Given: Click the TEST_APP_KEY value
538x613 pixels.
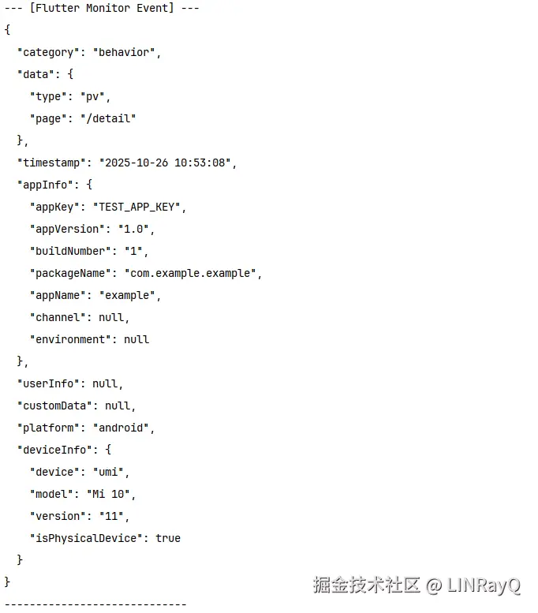Looking at the screenshot, I should click(x=136, y=207).
